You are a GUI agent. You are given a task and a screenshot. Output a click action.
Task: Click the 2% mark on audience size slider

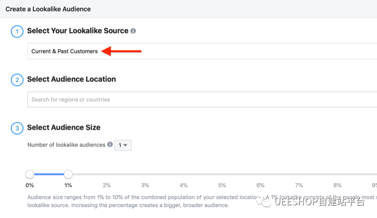coord(107,175)
